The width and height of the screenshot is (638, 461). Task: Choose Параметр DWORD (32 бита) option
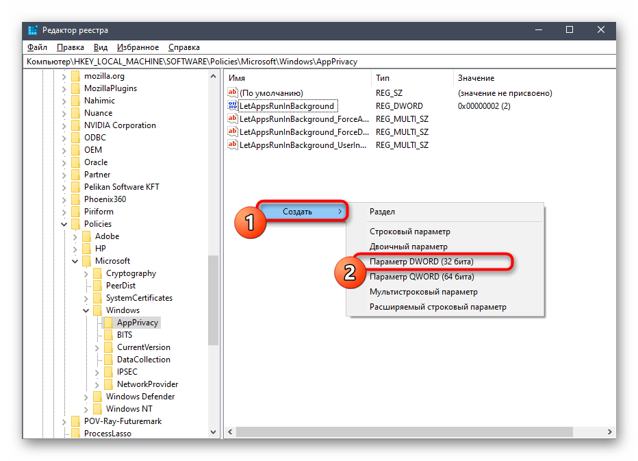click(421, 262)
